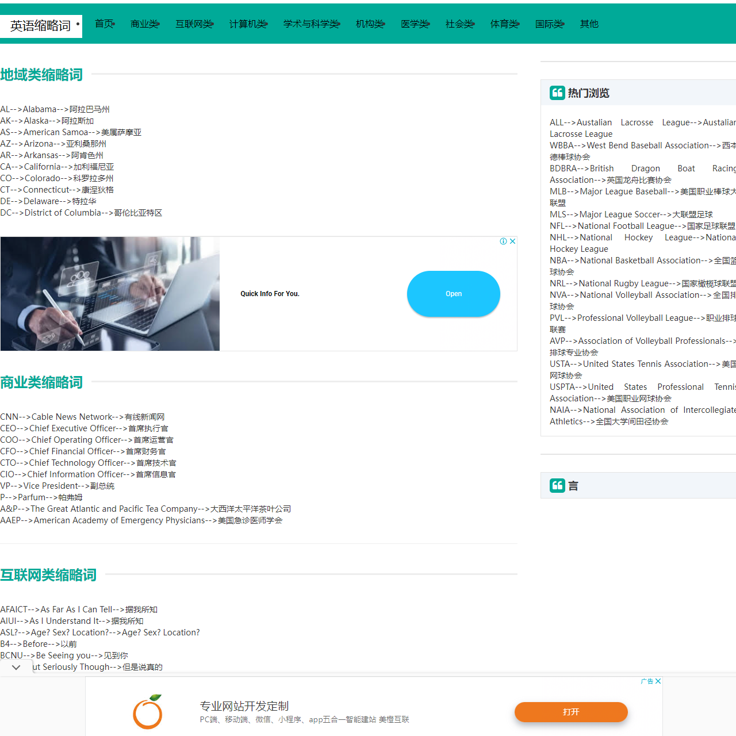The height and width of the screenshot is (736, 736).
Task: Open the CT Connecticut 康涅狄格 entry
Action: [57, 190]
